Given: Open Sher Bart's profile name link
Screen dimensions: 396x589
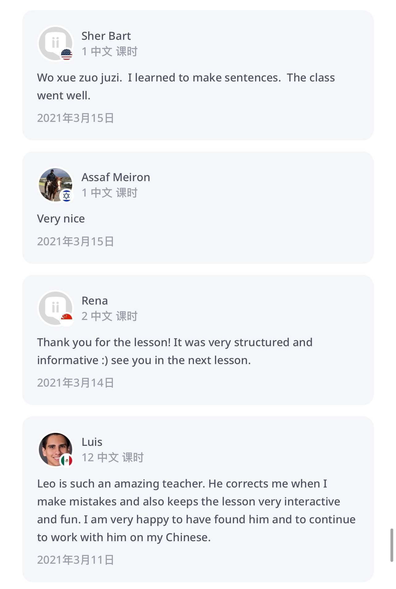Looking at the screenshot, I should (106, 36).
